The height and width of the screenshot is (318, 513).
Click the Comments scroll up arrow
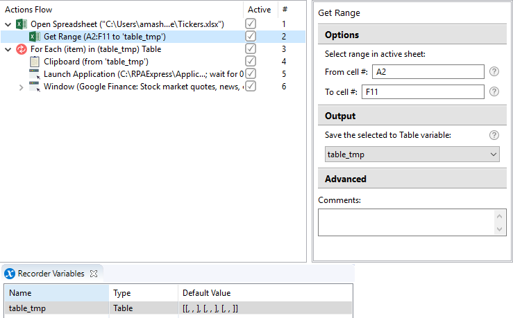pos(499,216)
